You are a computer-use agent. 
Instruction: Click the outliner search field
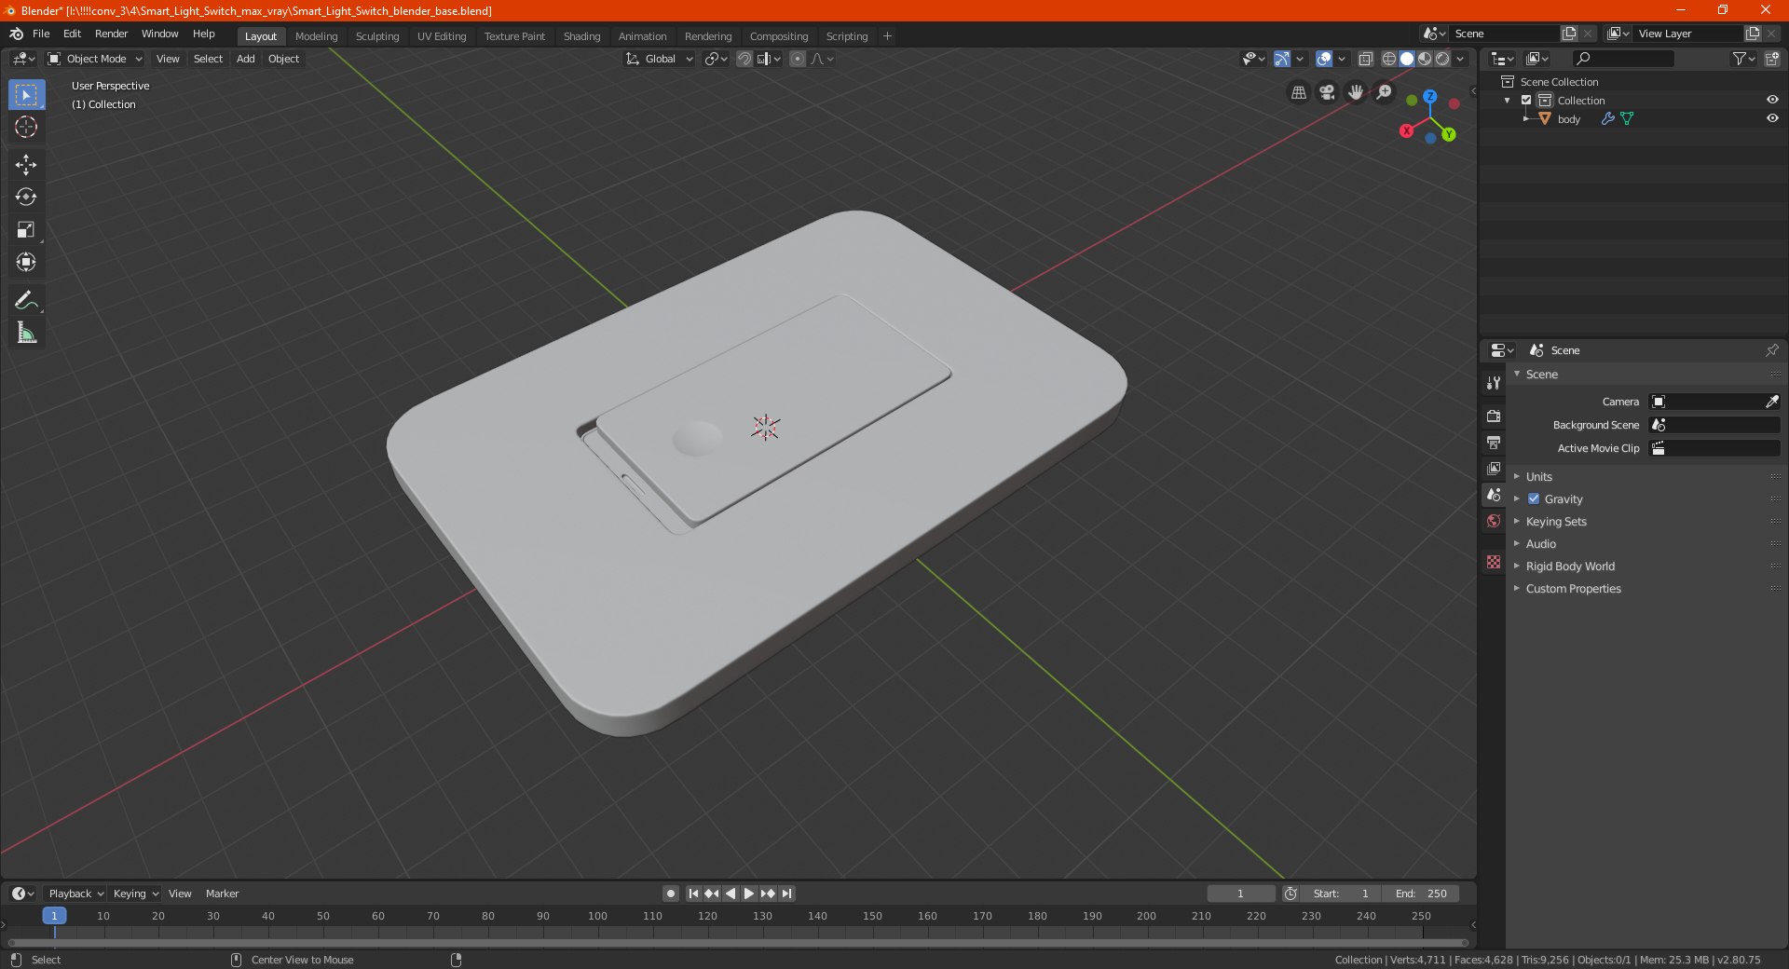pos(1622,59)
